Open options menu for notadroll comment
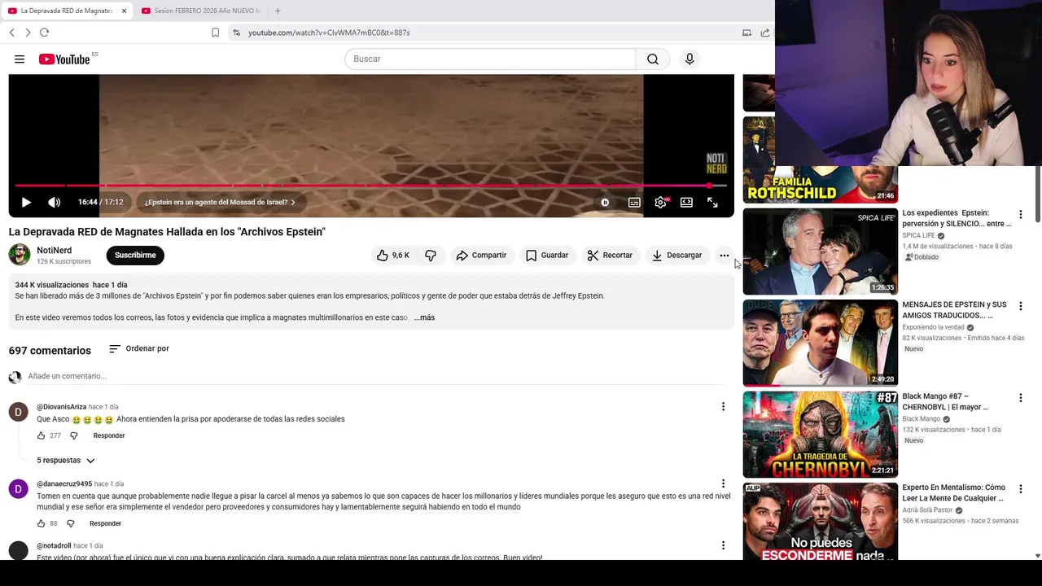The width and height of the screenshot is (1042, 586). point(723,545)
